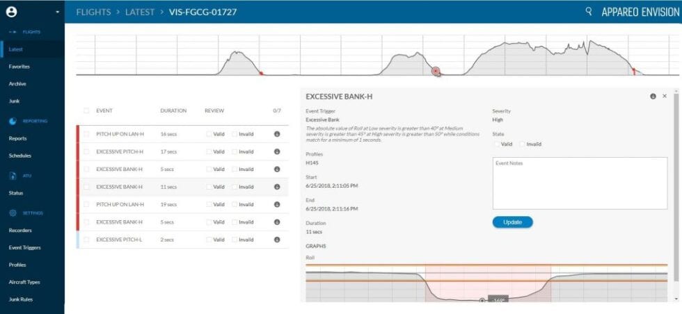Viewport: 682px width, 314px height.
Task: Click the user account avatar icon
Action: [12, 12]
